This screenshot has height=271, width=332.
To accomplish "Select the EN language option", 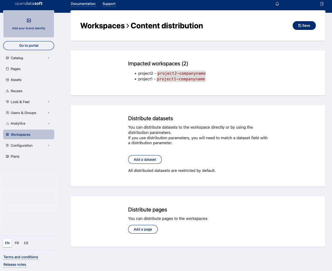I will click(7, 243).
